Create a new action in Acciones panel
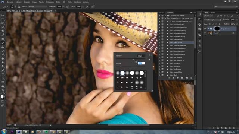Viewport: 239px width, 134px height. pyautogui.click(x=187, y=78)
